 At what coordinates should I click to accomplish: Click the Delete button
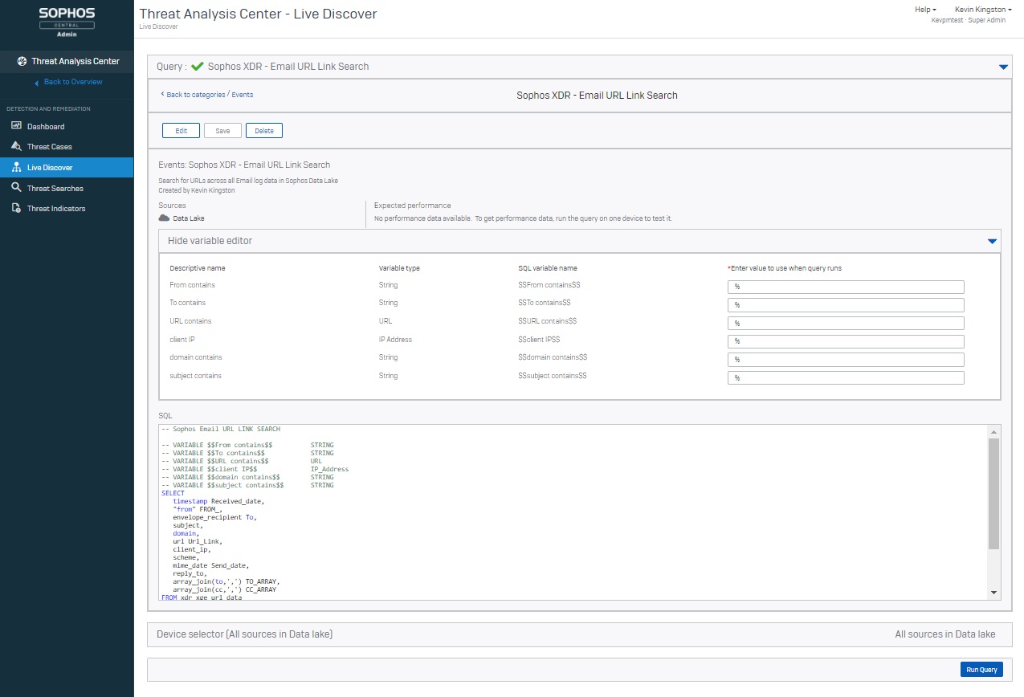[264, 131]
